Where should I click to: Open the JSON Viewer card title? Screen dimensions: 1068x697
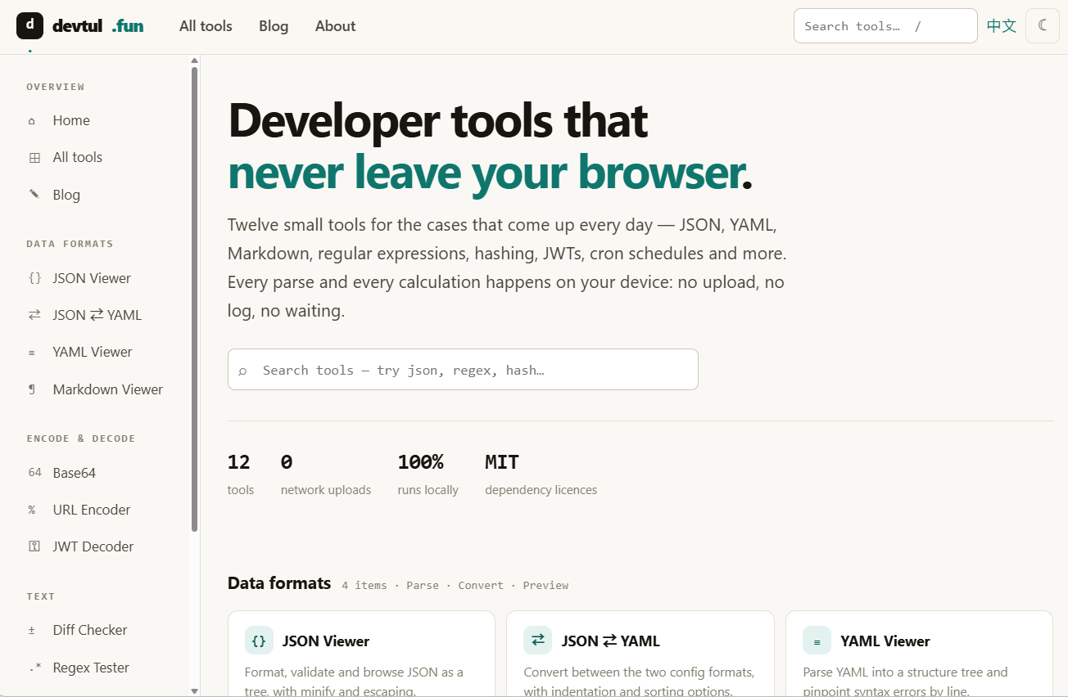coord(326,641)
